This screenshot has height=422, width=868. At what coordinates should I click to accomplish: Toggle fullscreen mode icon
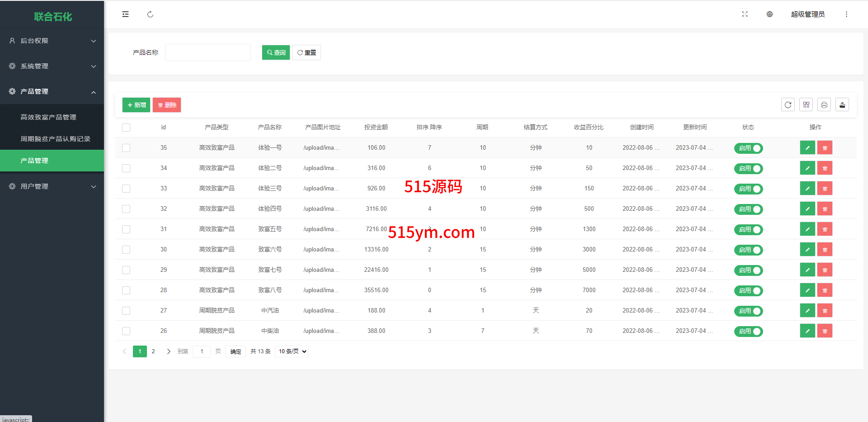pos(745,14)
